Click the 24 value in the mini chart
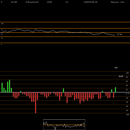 [84, 123]
